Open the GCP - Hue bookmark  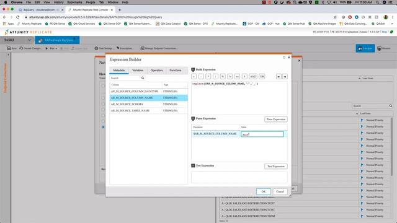pos(271,24)
